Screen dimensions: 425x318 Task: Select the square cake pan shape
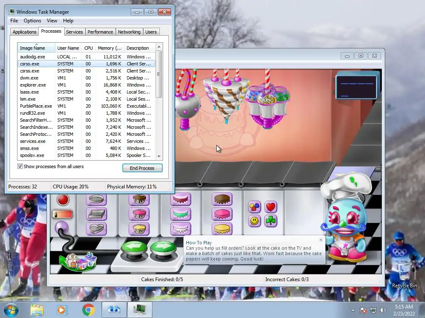pos(96,214)
